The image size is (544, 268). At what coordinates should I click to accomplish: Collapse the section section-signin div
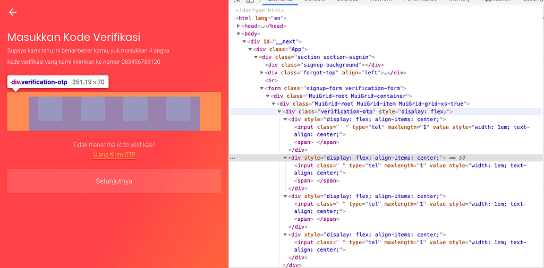click(x=256, y=57)
